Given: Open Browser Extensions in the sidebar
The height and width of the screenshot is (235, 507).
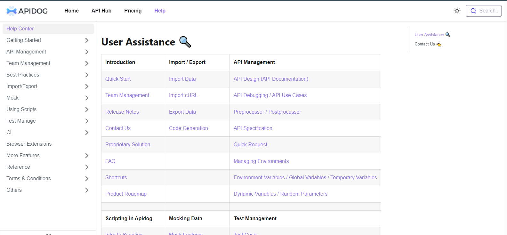Looking at the screenshot, I should click(x=29, y=144).
